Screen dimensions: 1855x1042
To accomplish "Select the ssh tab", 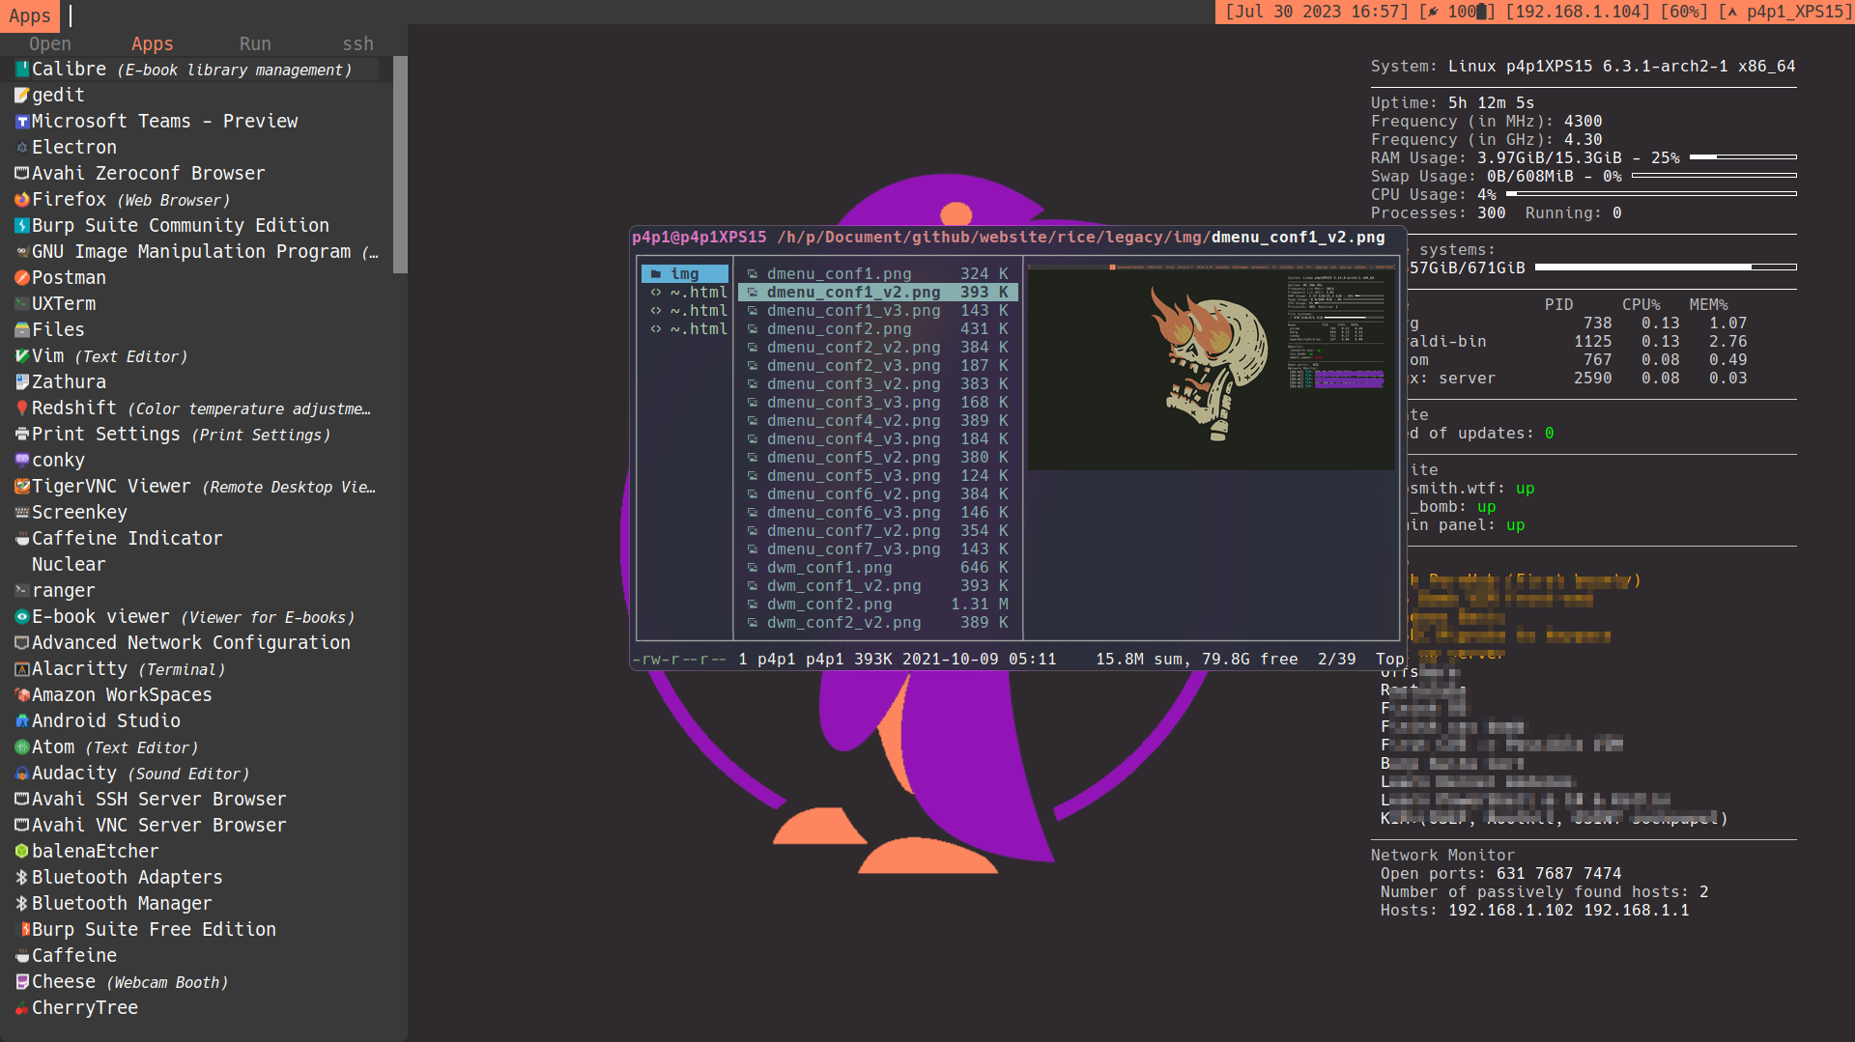I will click(x=357, y=43).
